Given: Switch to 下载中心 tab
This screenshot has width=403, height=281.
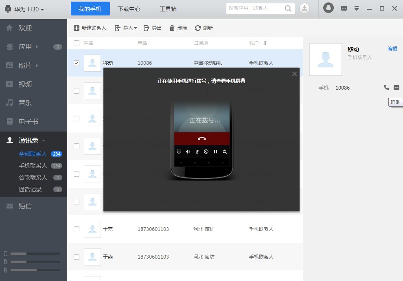Looking at the screenshot, I should click(129, 9).
